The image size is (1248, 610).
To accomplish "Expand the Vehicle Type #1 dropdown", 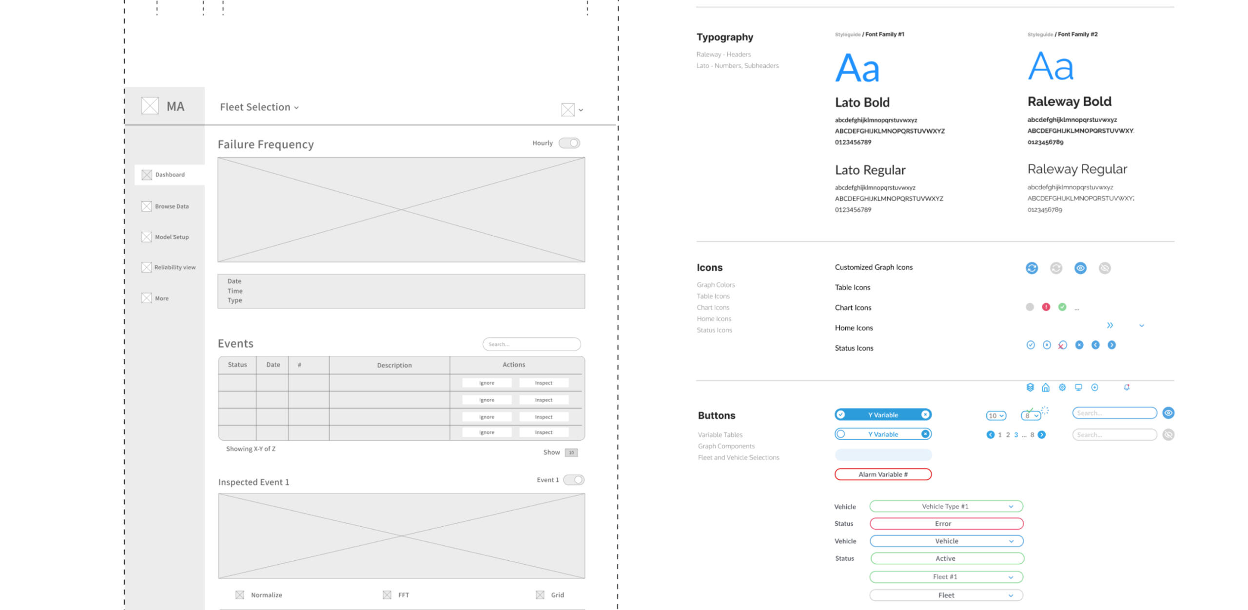I will click(x=946, y=506).
